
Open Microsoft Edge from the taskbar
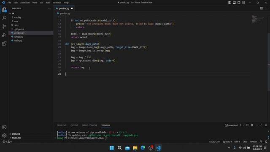tap(143, 148)
